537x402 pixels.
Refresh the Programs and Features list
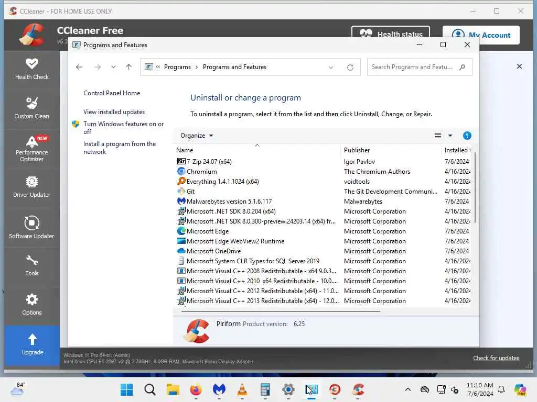[x=350, y=68]
